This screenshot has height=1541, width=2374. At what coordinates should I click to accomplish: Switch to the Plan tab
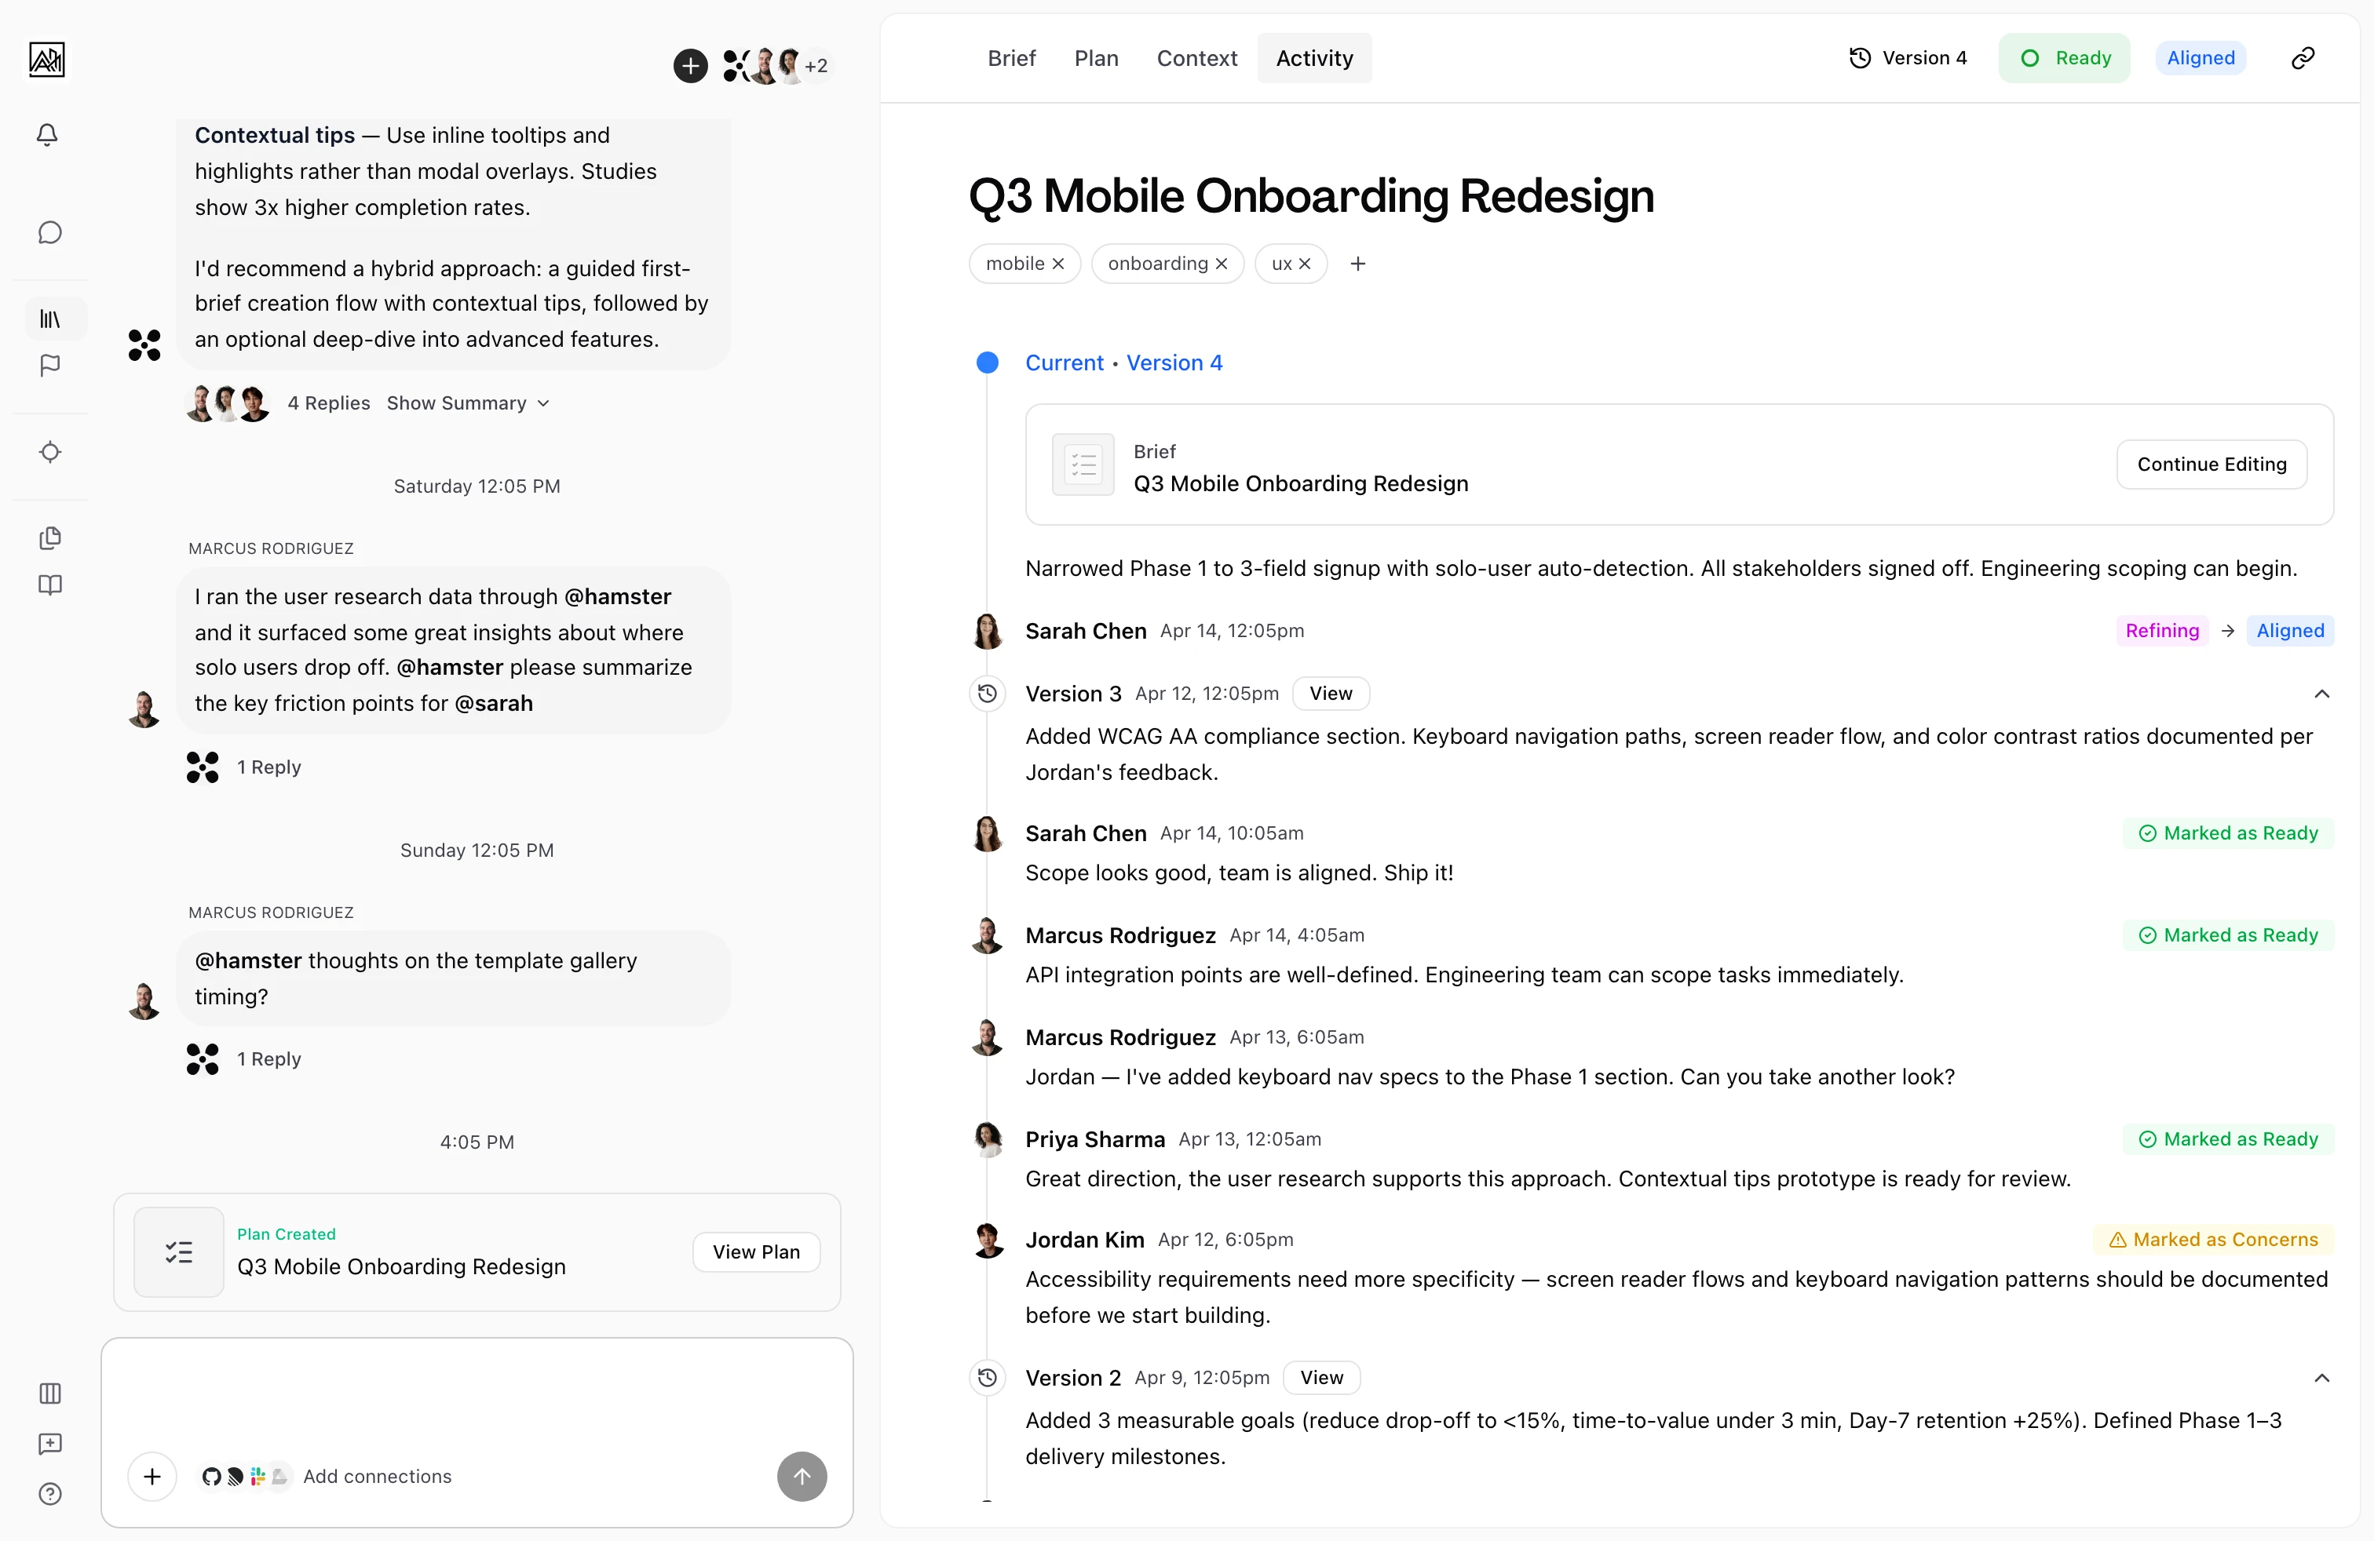(x=1098, y=58)
